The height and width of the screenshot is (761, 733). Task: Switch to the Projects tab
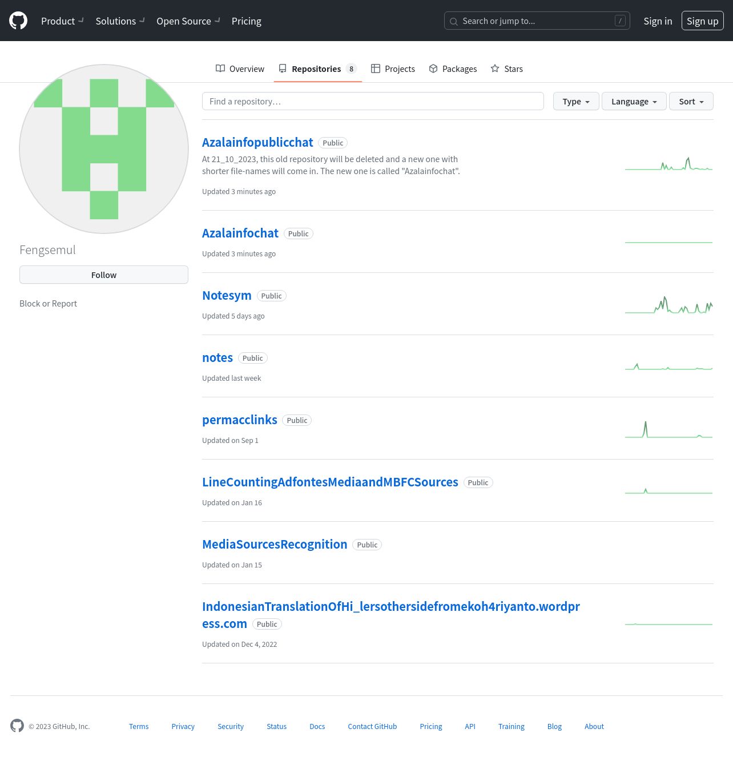click(x=393, y=69)
